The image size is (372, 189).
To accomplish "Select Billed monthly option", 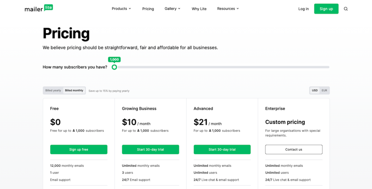I will [x=74, y=91].
